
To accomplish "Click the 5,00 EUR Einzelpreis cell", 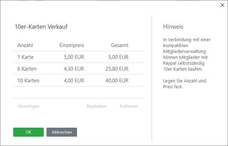I will coord(74,57).
